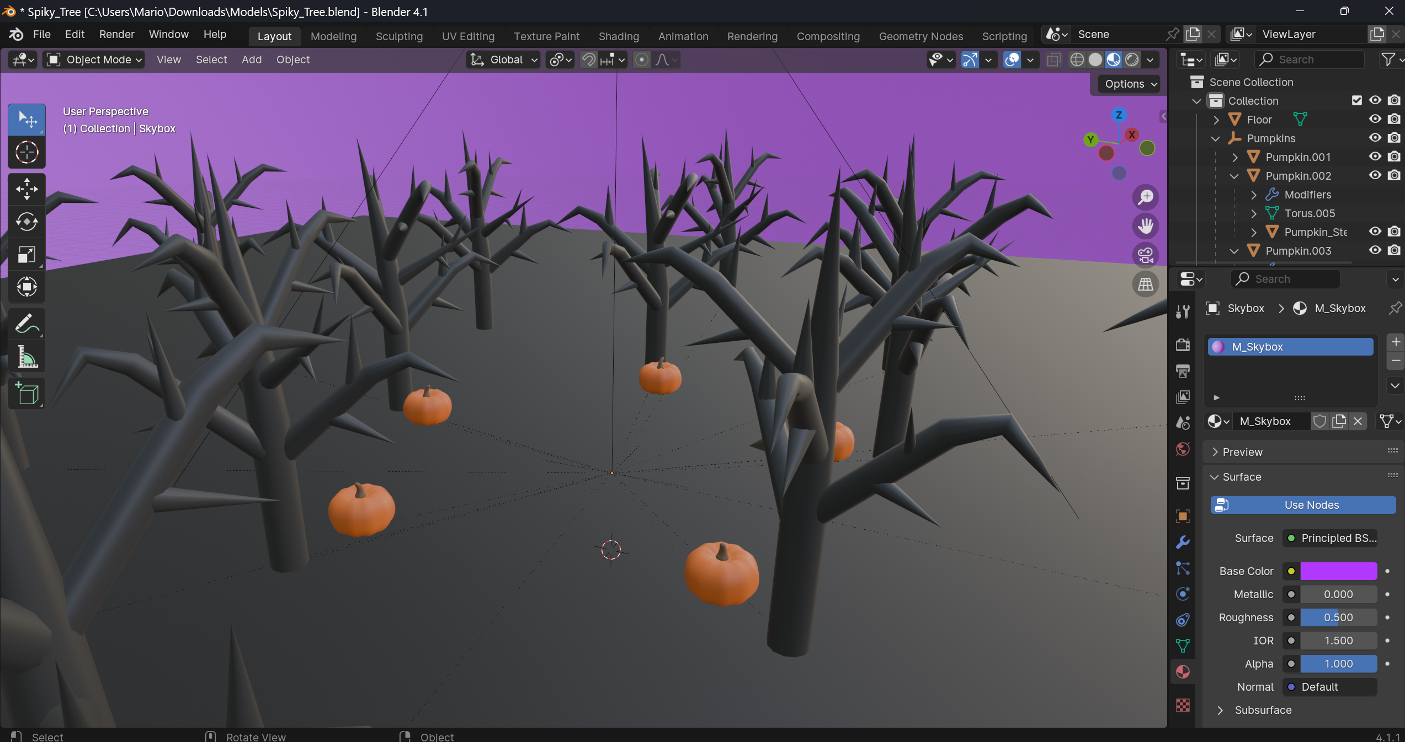Toggle proportional editing
This screenshot has height=742, width=1405.
pos(641,60)
